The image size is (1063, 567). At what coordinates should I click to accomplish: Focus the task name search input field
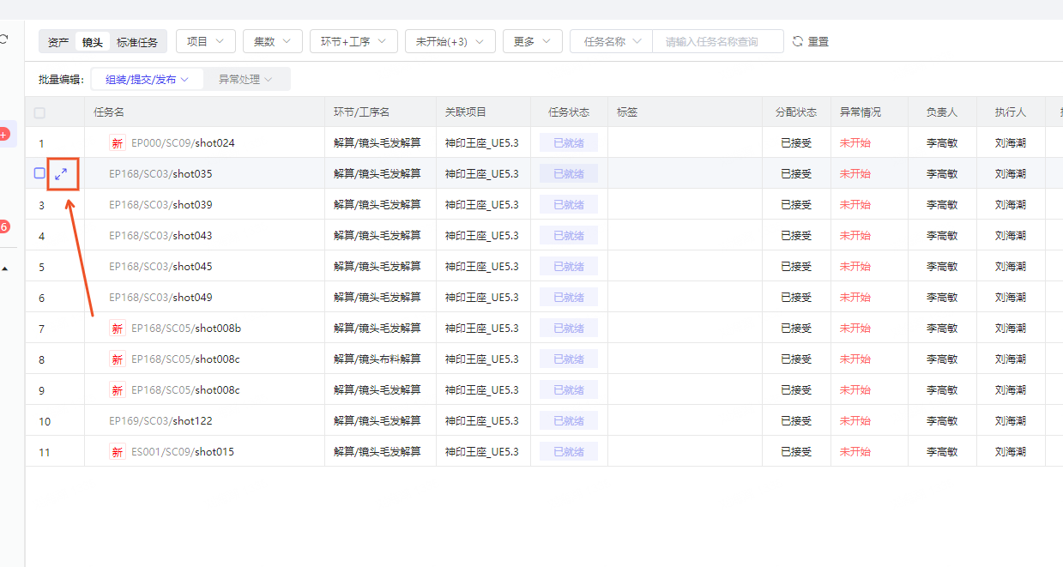point(717,41)
